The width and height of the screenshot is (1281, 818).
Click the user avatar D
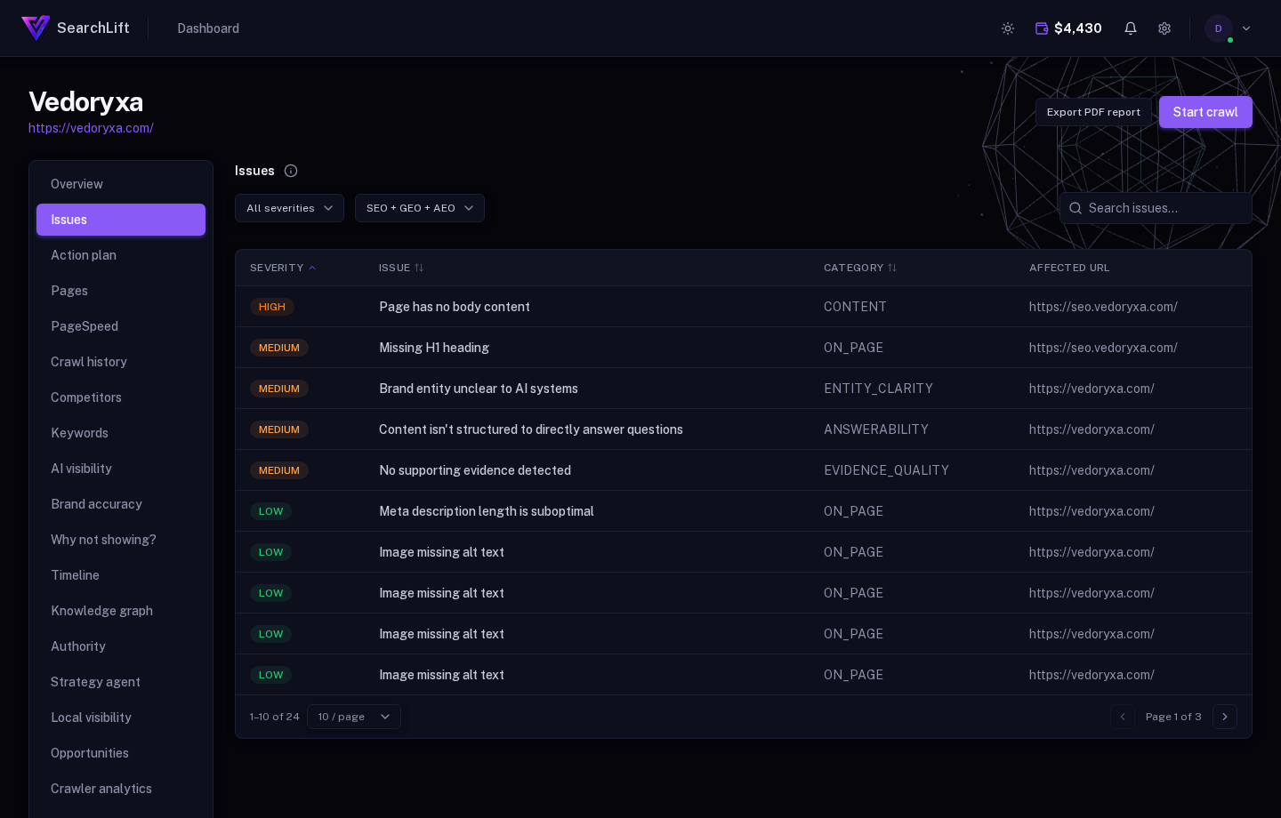click(x=1219, y=28)
